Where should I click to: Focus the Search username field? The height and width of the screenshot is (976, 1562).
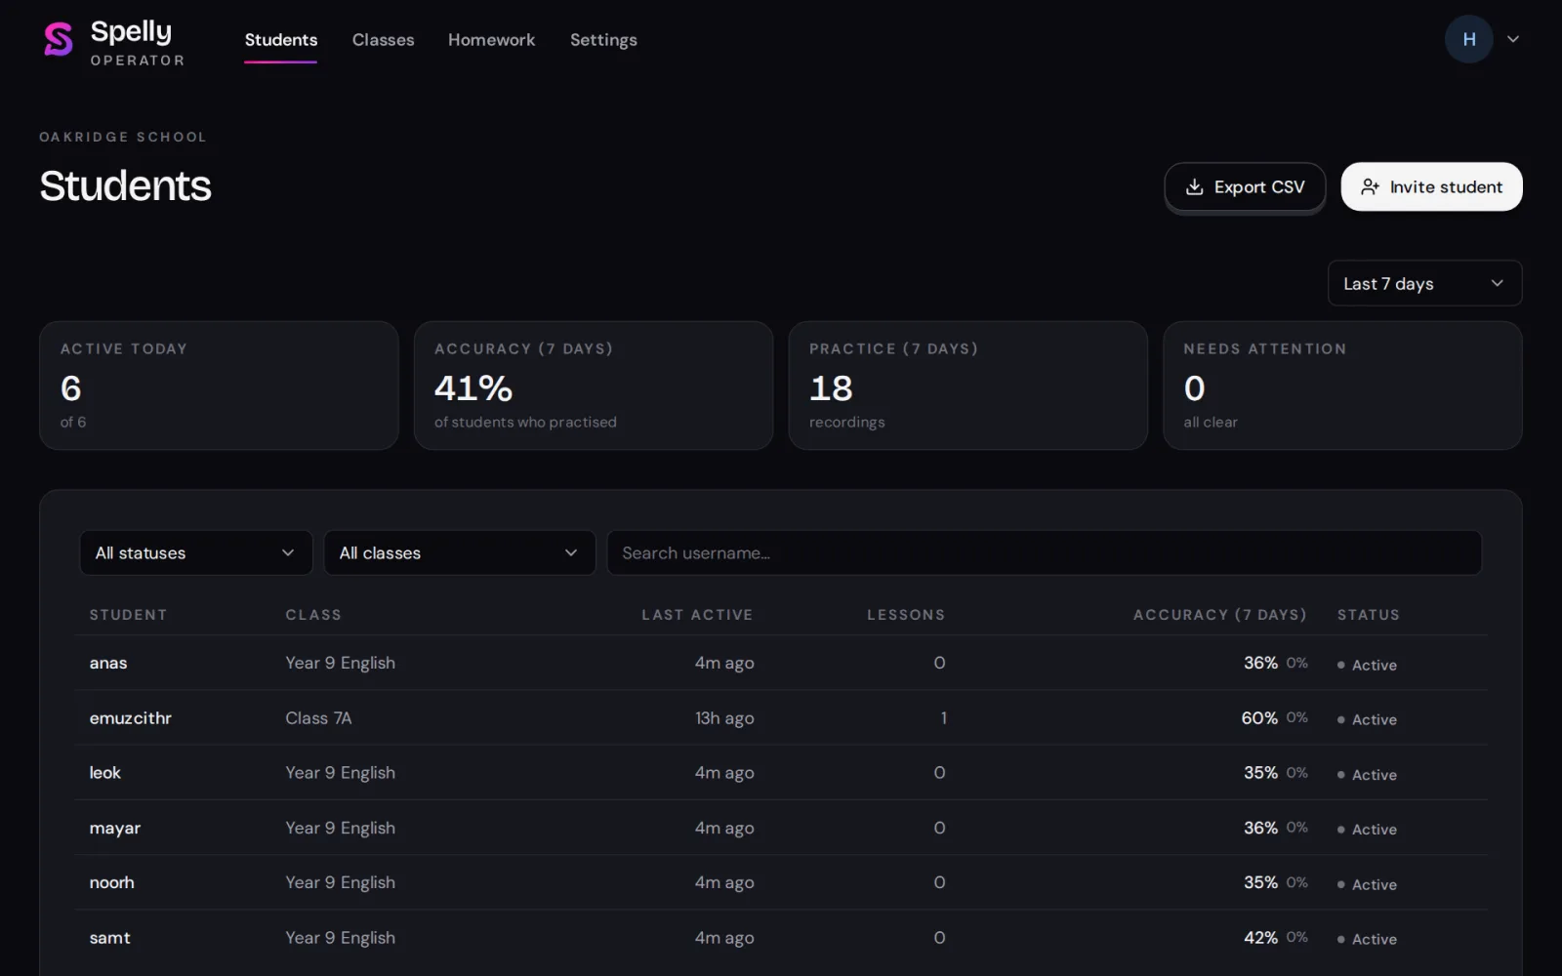(1045, 552)
